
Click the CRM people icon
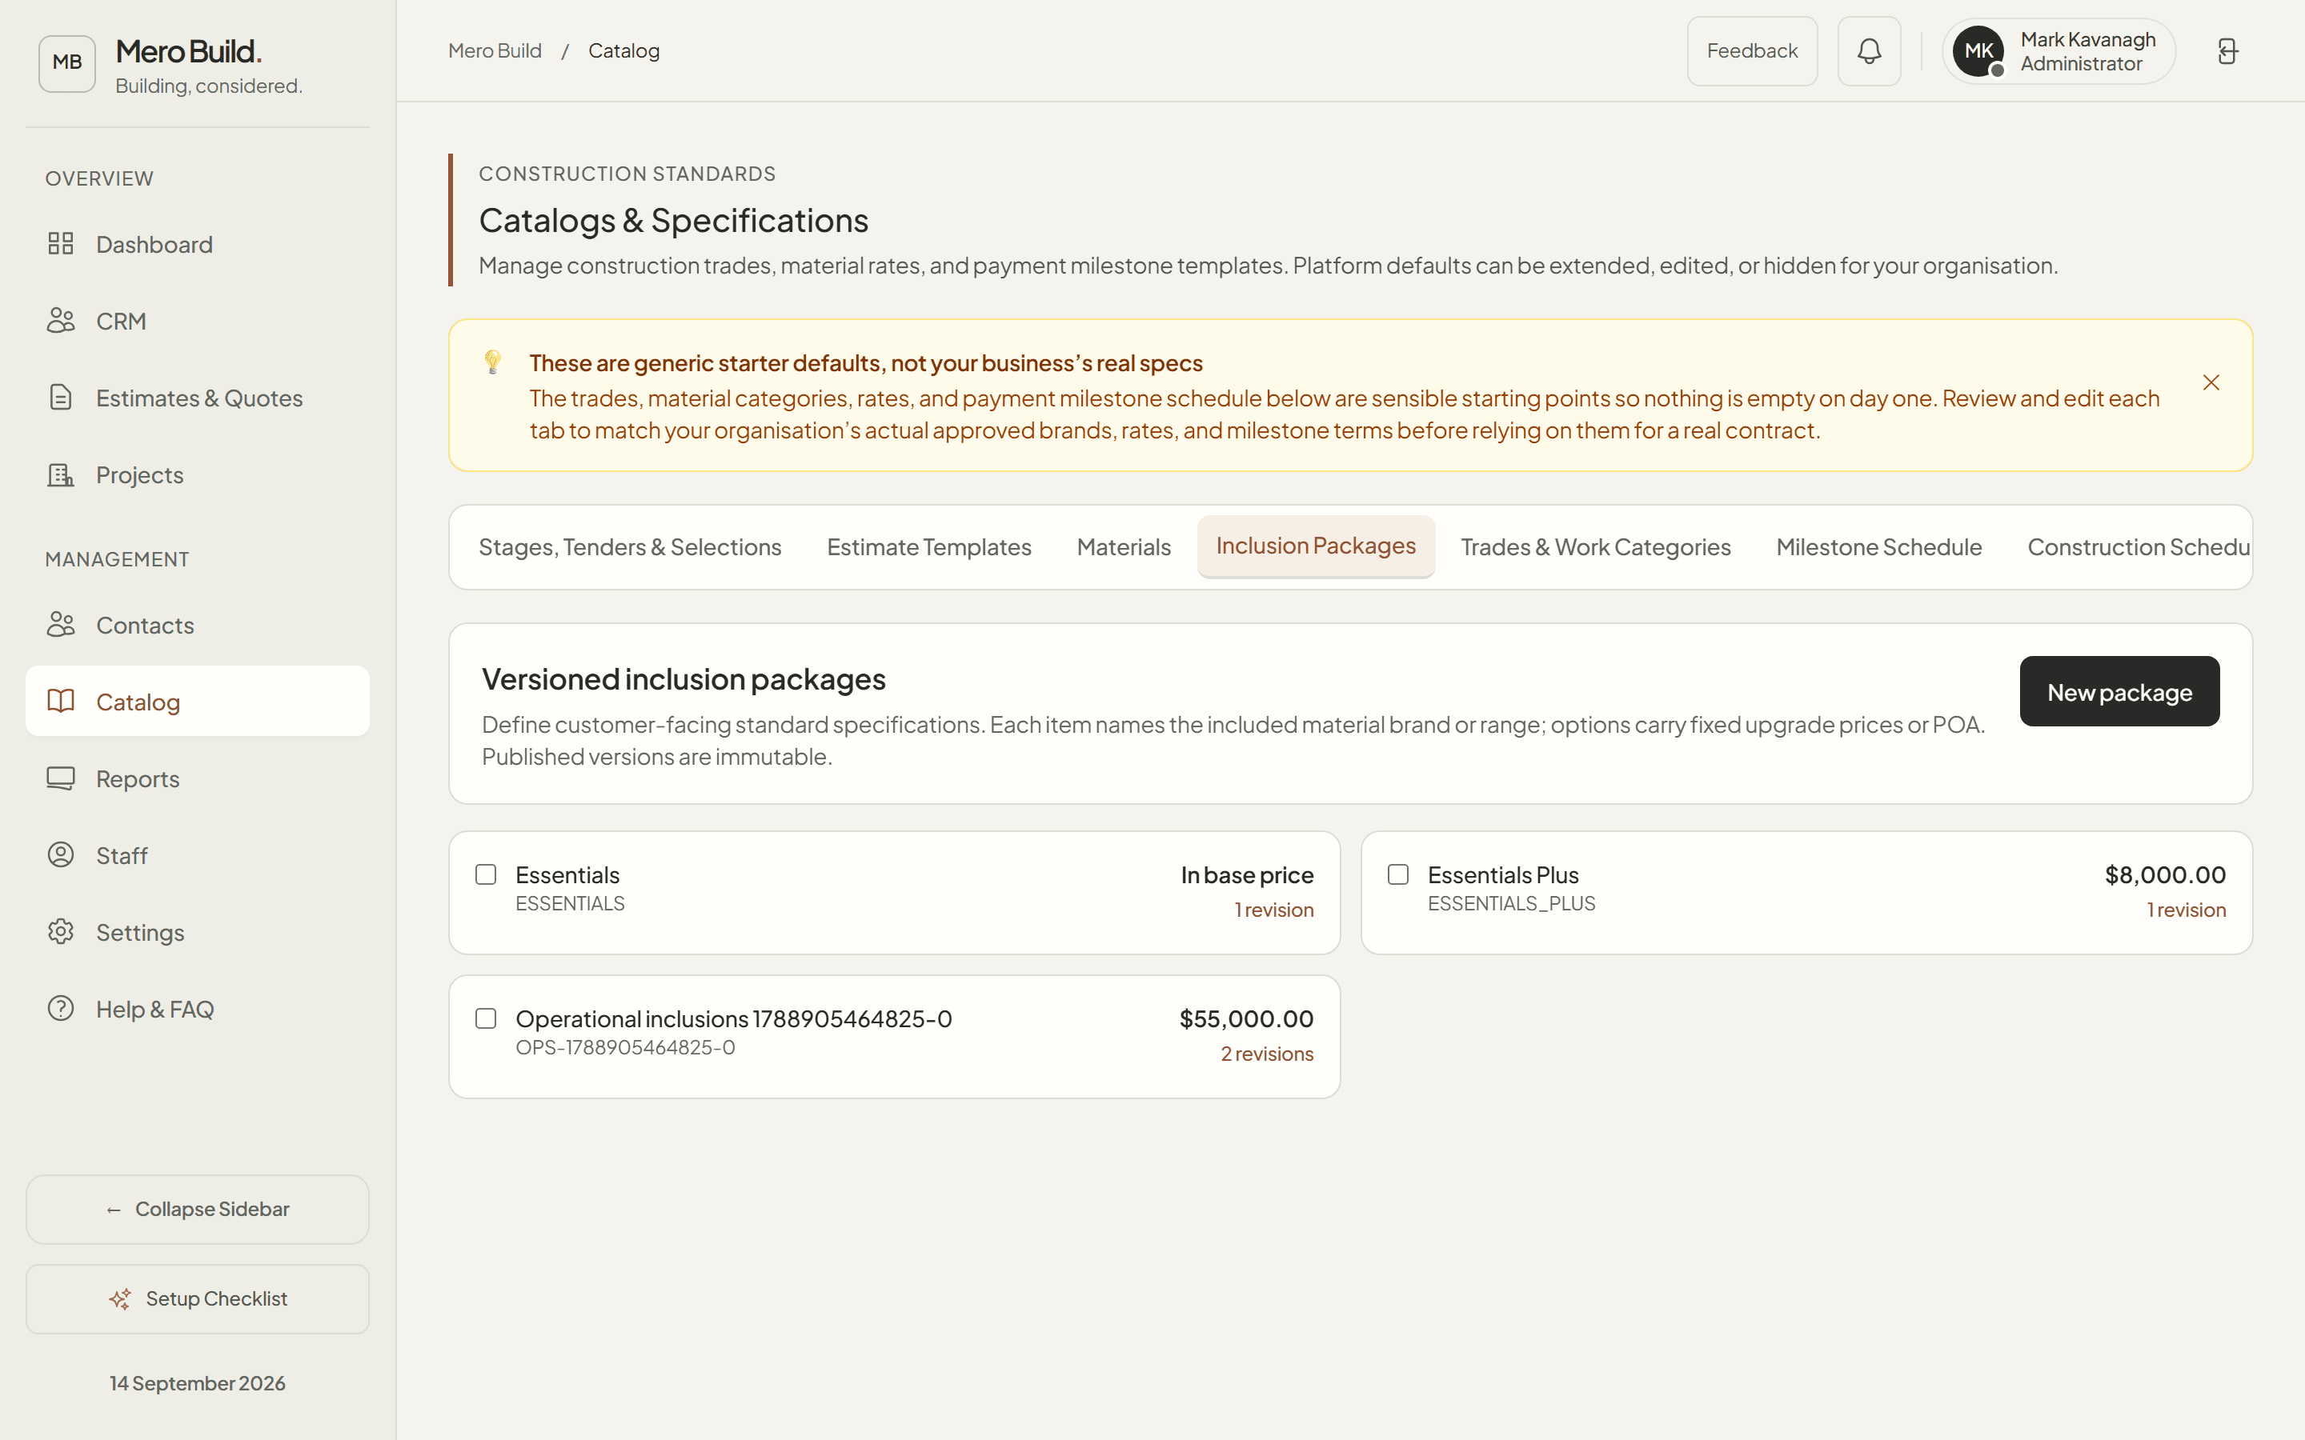pos(61,321)
